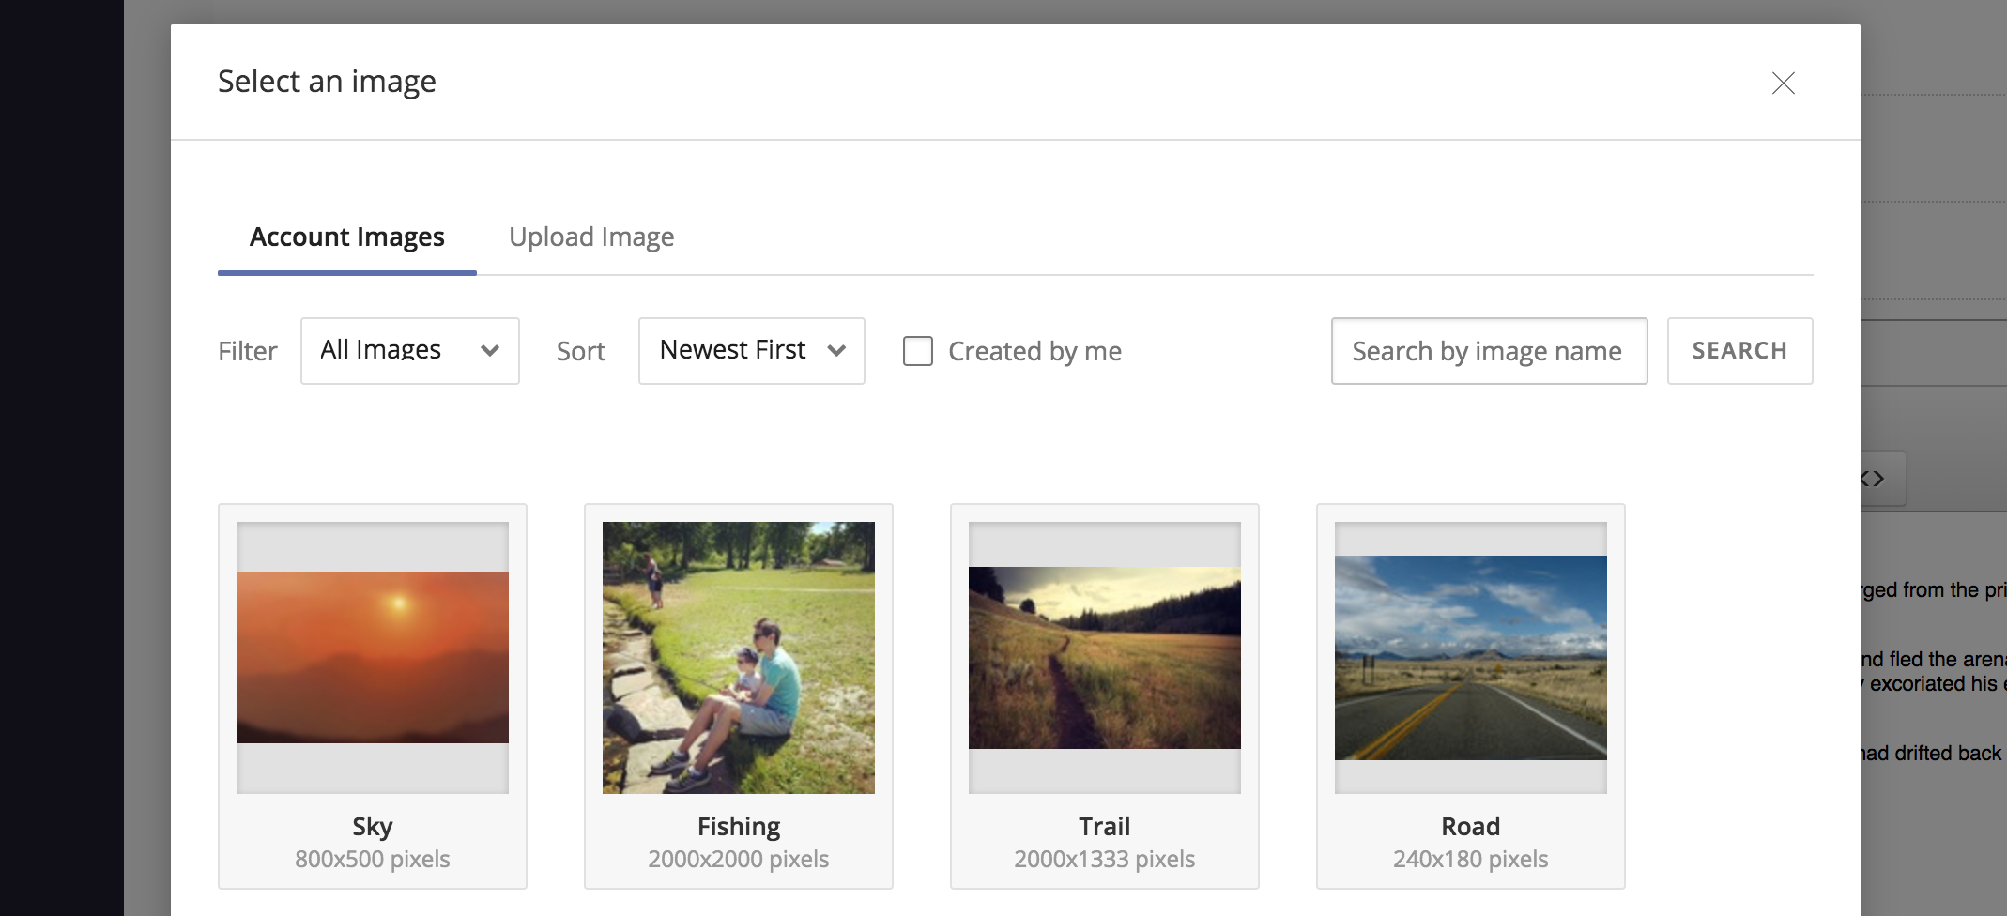This screenshot has width=2007, height=916.
Task: Pick the Trail meadow thumbnail
Action: pos(1105,658)
